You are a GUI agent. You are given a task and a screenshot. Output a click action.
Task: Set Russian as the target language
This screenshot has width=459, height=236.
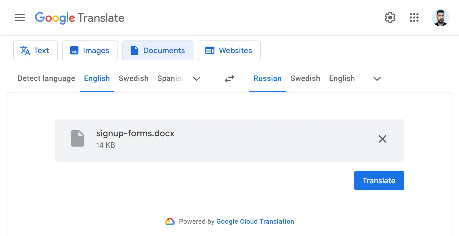267,78
